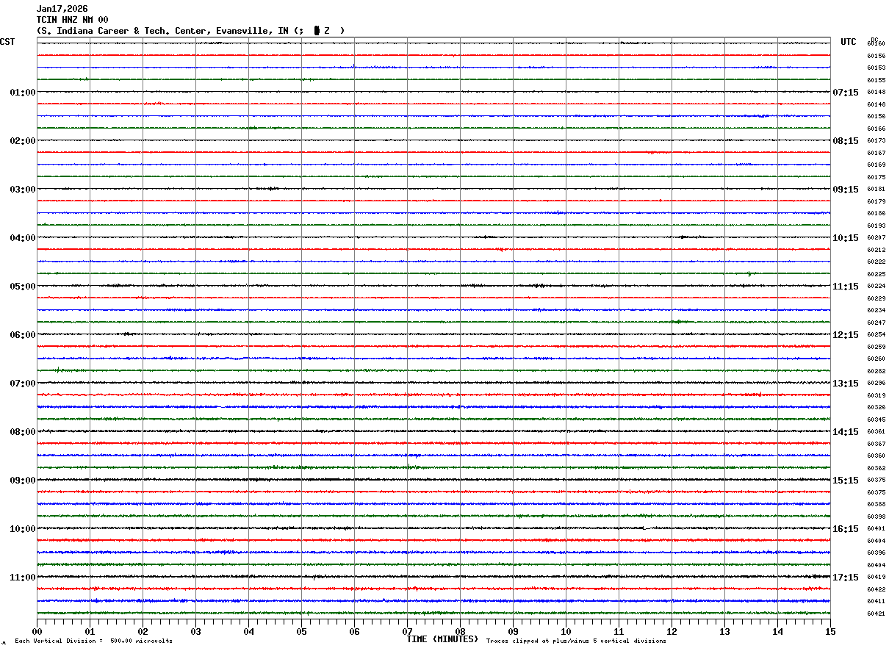889x651 pixels.
Task: Click the 07:15 UTC time label
Action: (x=846, y=93)
